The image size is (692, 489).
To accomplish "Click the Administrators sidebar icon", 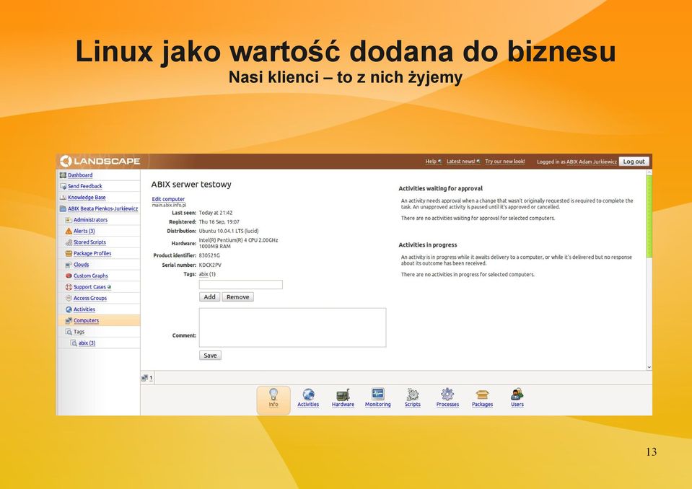I will (69, 219).
